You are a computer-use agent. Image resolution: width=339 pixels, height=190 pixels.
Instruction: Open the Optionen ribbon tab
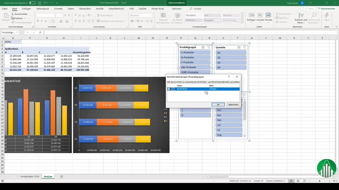coord(176,9)
